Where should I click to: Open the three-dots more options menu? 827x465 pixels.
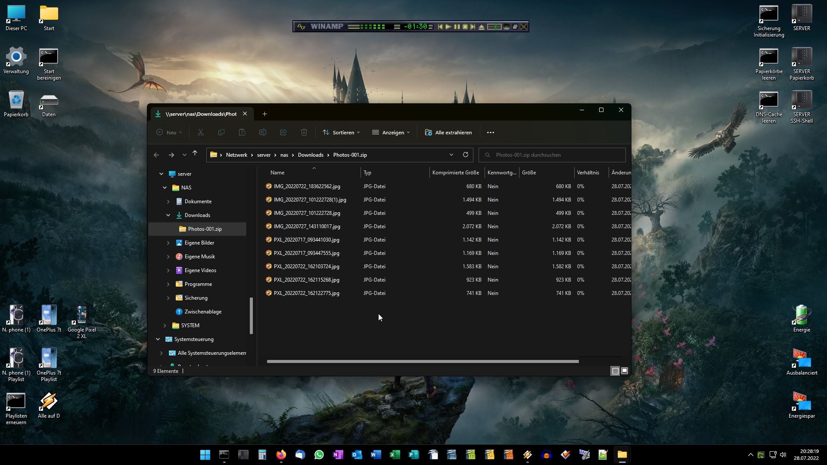point(490,133)
